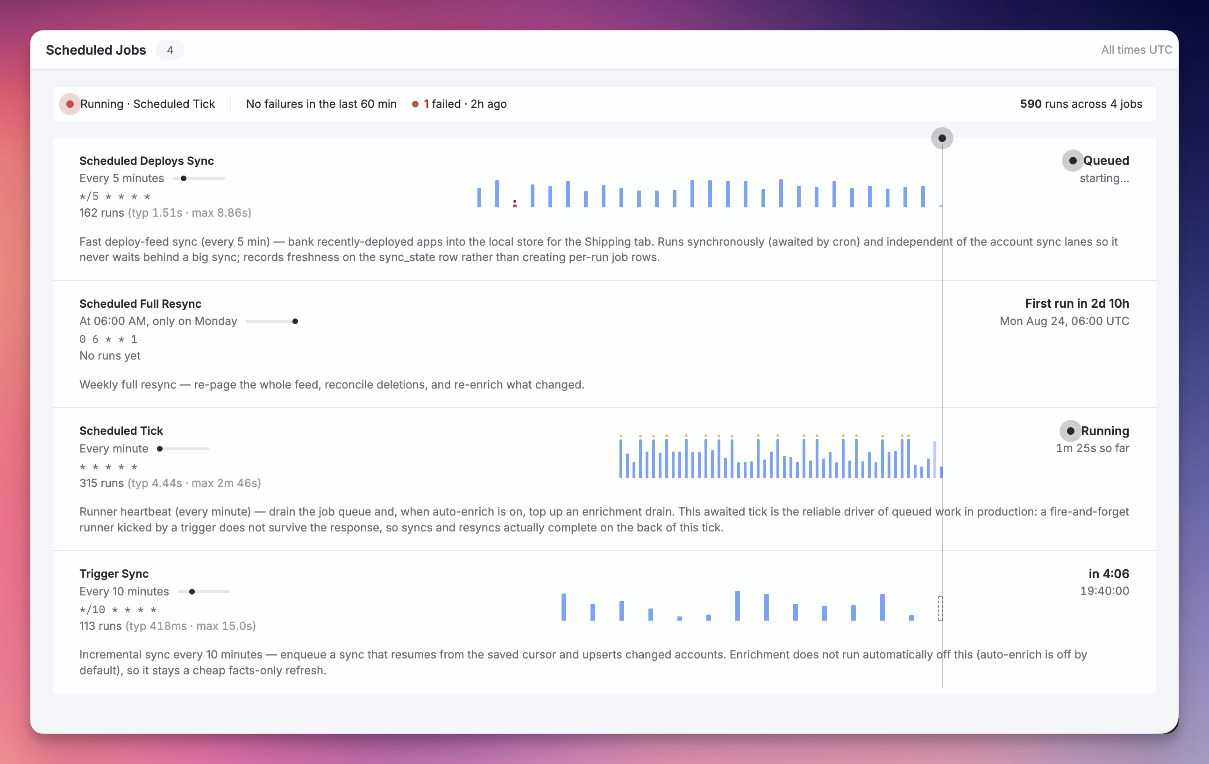The width and height of the screenshot is (1209, 764).
Task: Click the Trigger Sync interval slider
Action: pos(204,592)
